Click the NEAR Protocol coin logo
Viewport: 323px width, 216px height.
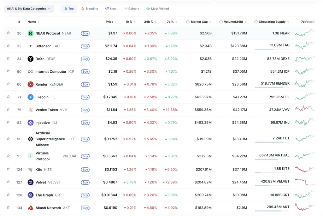(31, 33)
